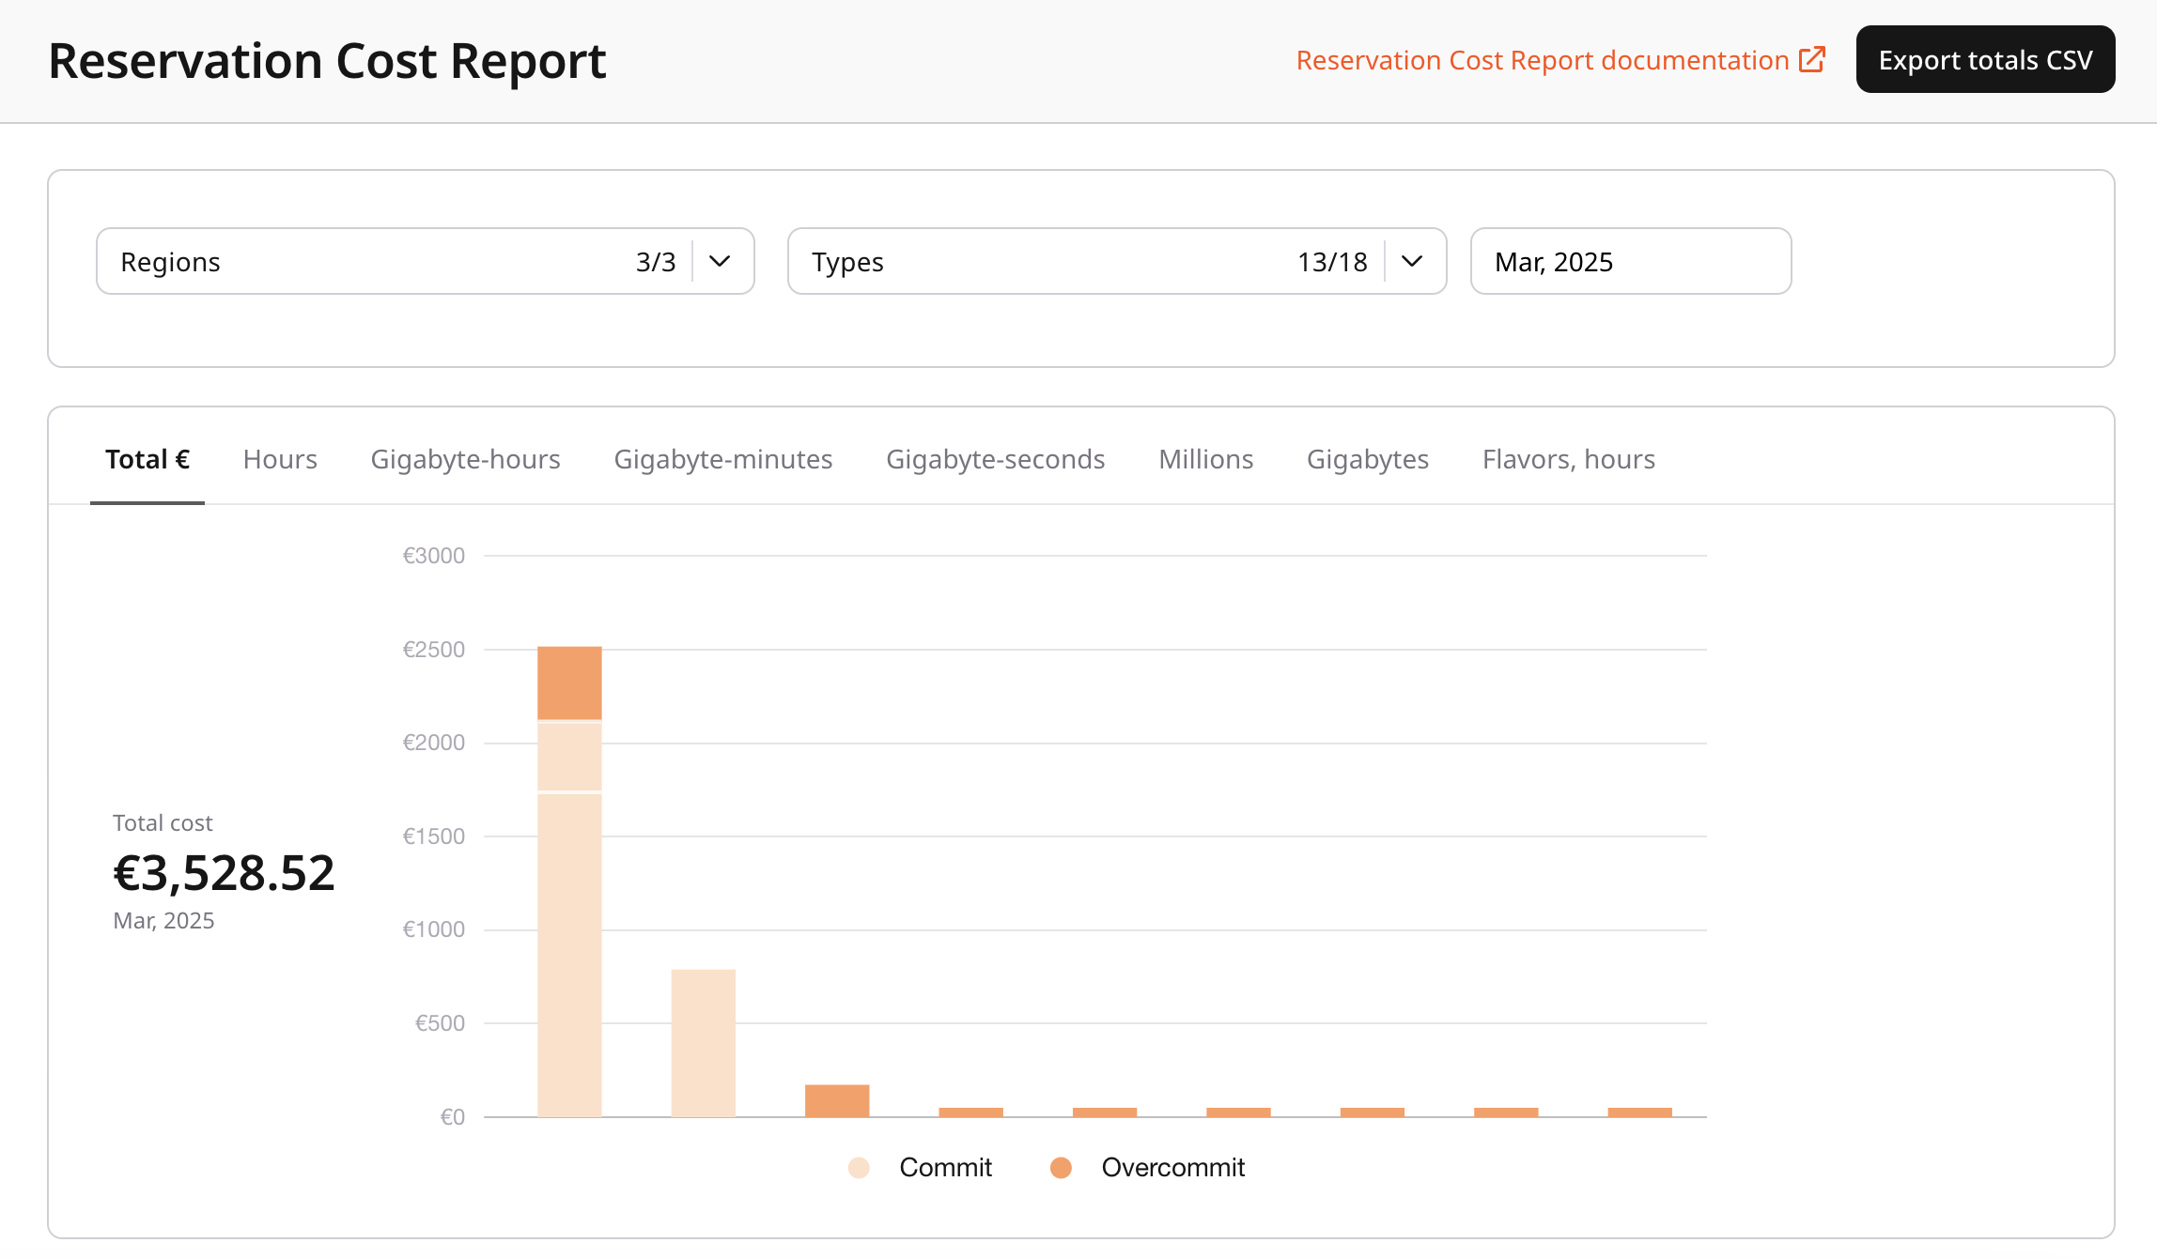The height and width of the screenshot is (1258, 2157).
Task: Open the Flavors, hours tab
Action: (1568, 459)
